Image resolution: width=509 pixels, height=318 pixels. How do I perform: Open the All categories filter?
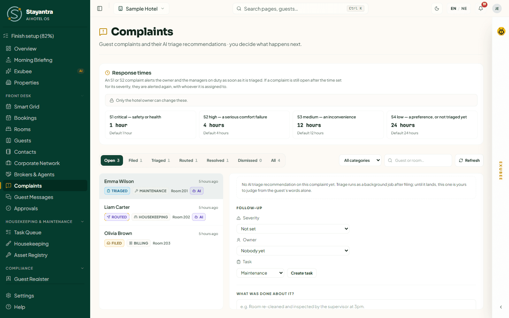[360, 160]
